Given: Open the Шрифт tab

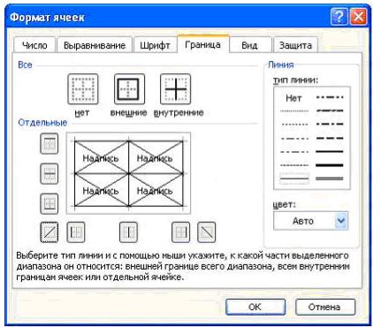Looking at the screenshot, I should (155, 45).
